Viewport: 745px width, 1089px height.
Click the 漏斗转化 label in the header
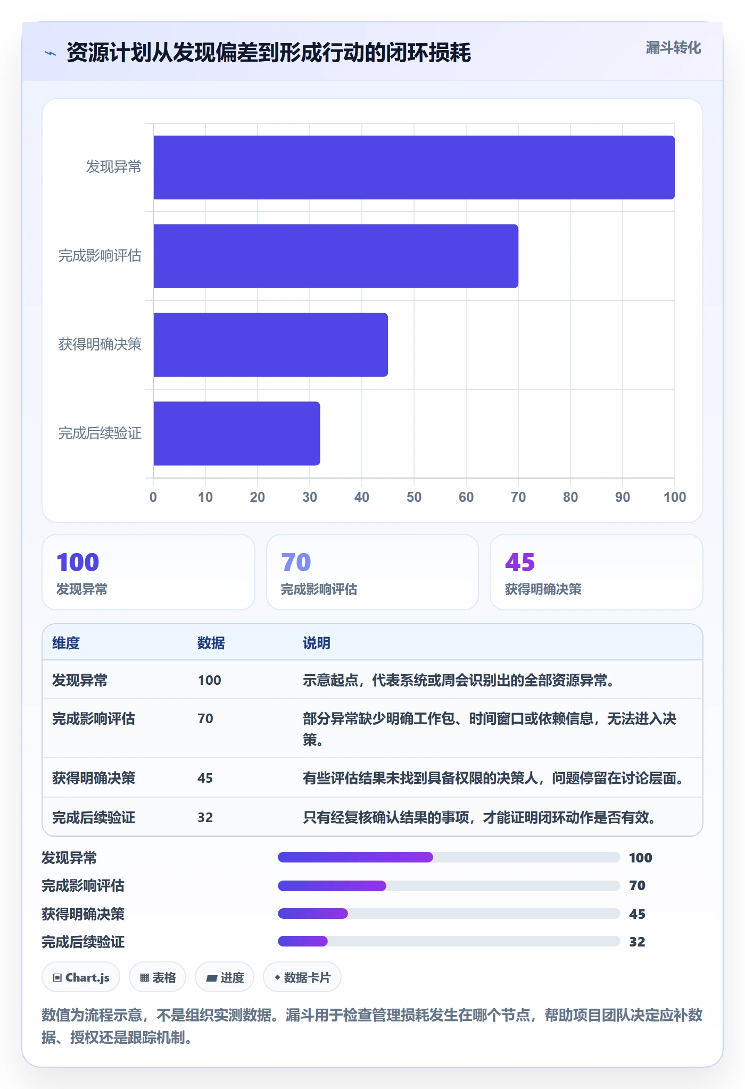673,48
